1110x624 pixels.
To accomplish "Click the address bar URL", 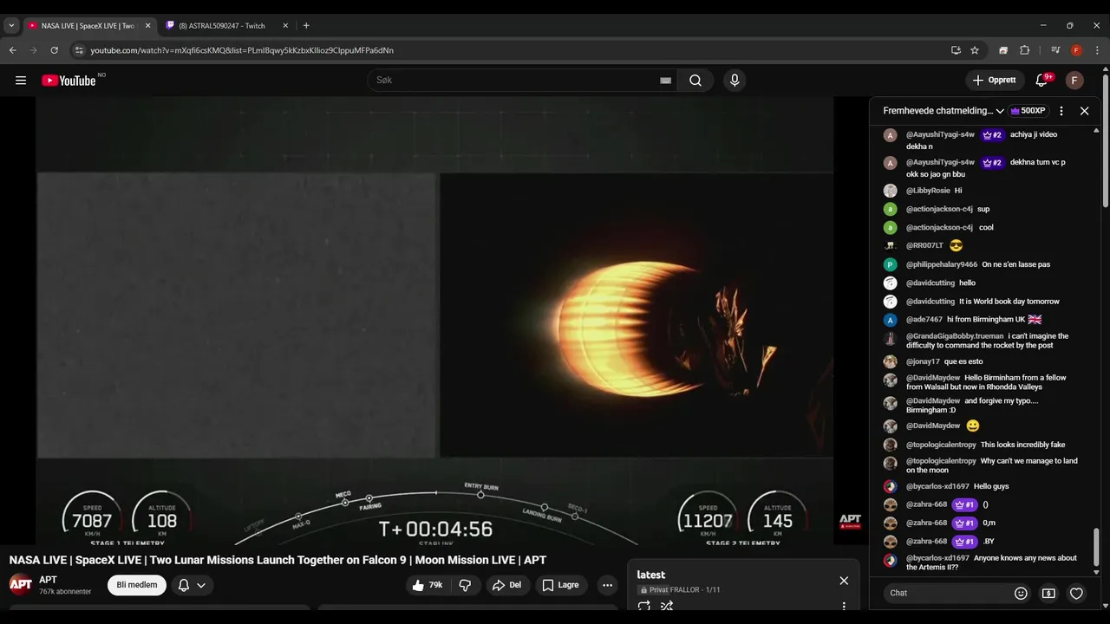I will click(242, 50).
